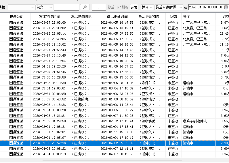Open the 并且 logic dropdown

coord(147,7)
